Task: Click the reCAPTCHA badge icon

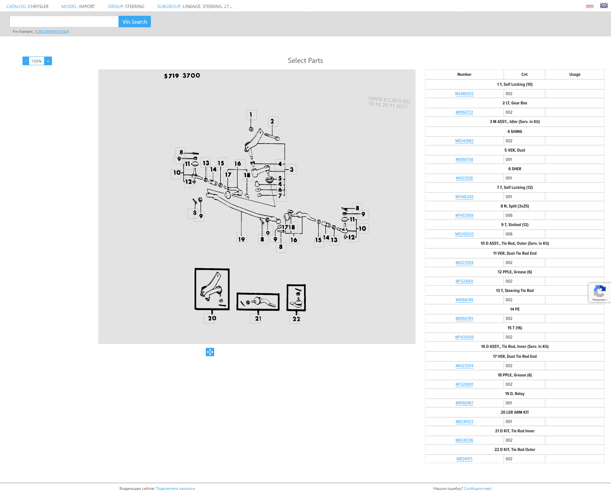Action: (599, 292)
